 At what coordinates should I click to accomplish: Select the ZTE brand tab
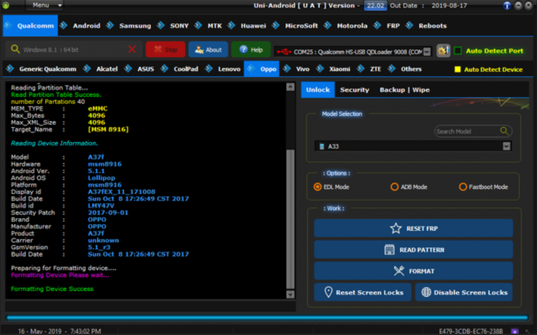tap(375, 69)
